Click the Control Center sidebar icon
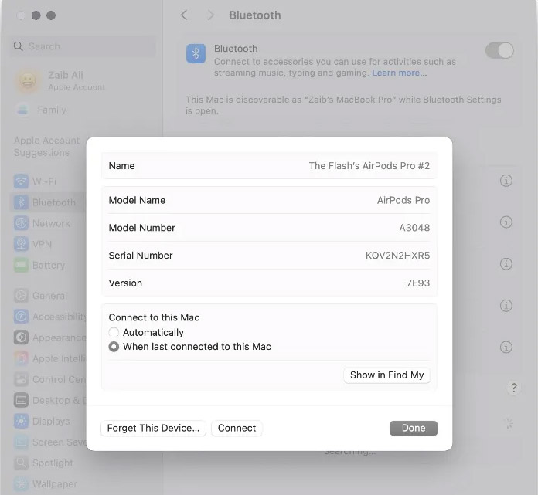 tap(21, 379)
